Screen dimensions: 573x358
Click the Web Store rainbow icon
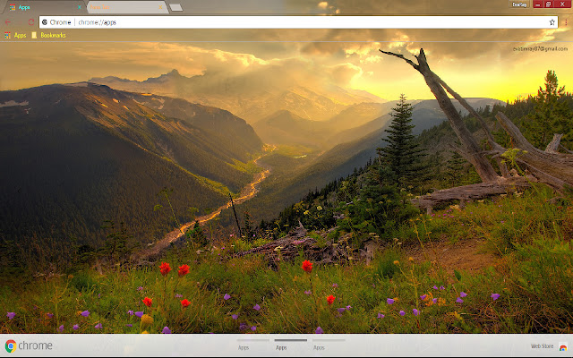click(x=563, y=347)
